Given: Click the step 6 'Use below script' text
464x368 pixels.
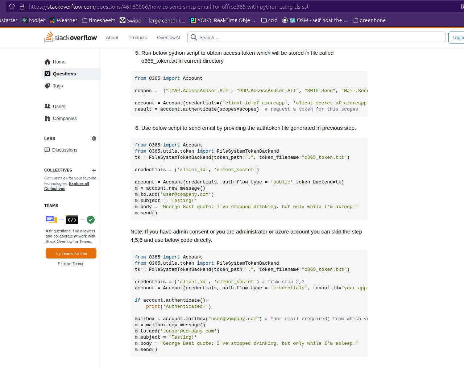Looking at the screenshot, I should [x=249, y=128].
